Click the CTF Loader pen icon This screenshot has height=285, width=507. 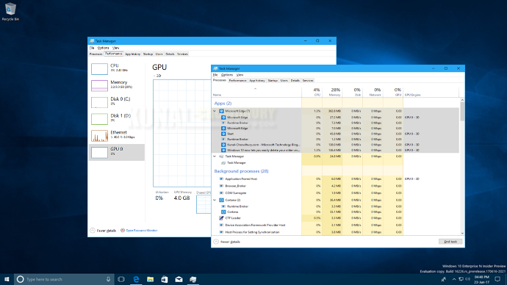click(221, 218)
